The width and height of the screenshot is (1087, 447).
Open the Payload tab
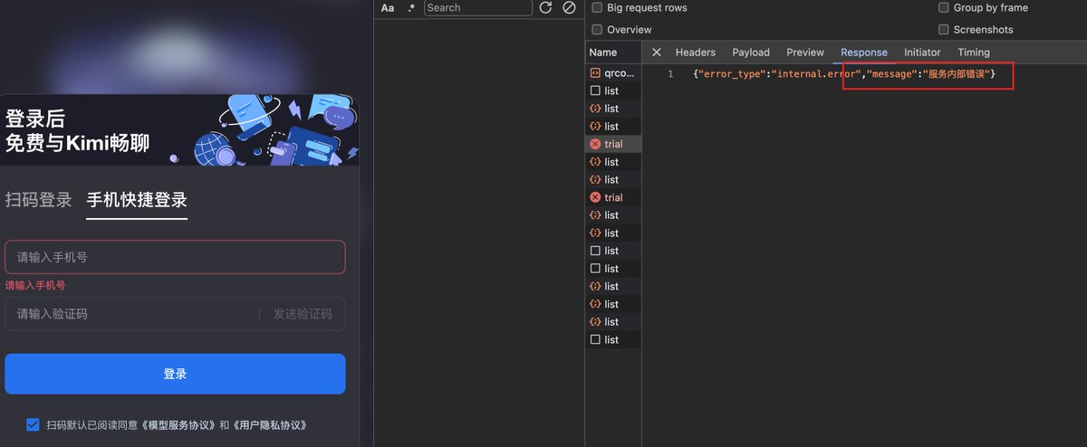(751, 52)
